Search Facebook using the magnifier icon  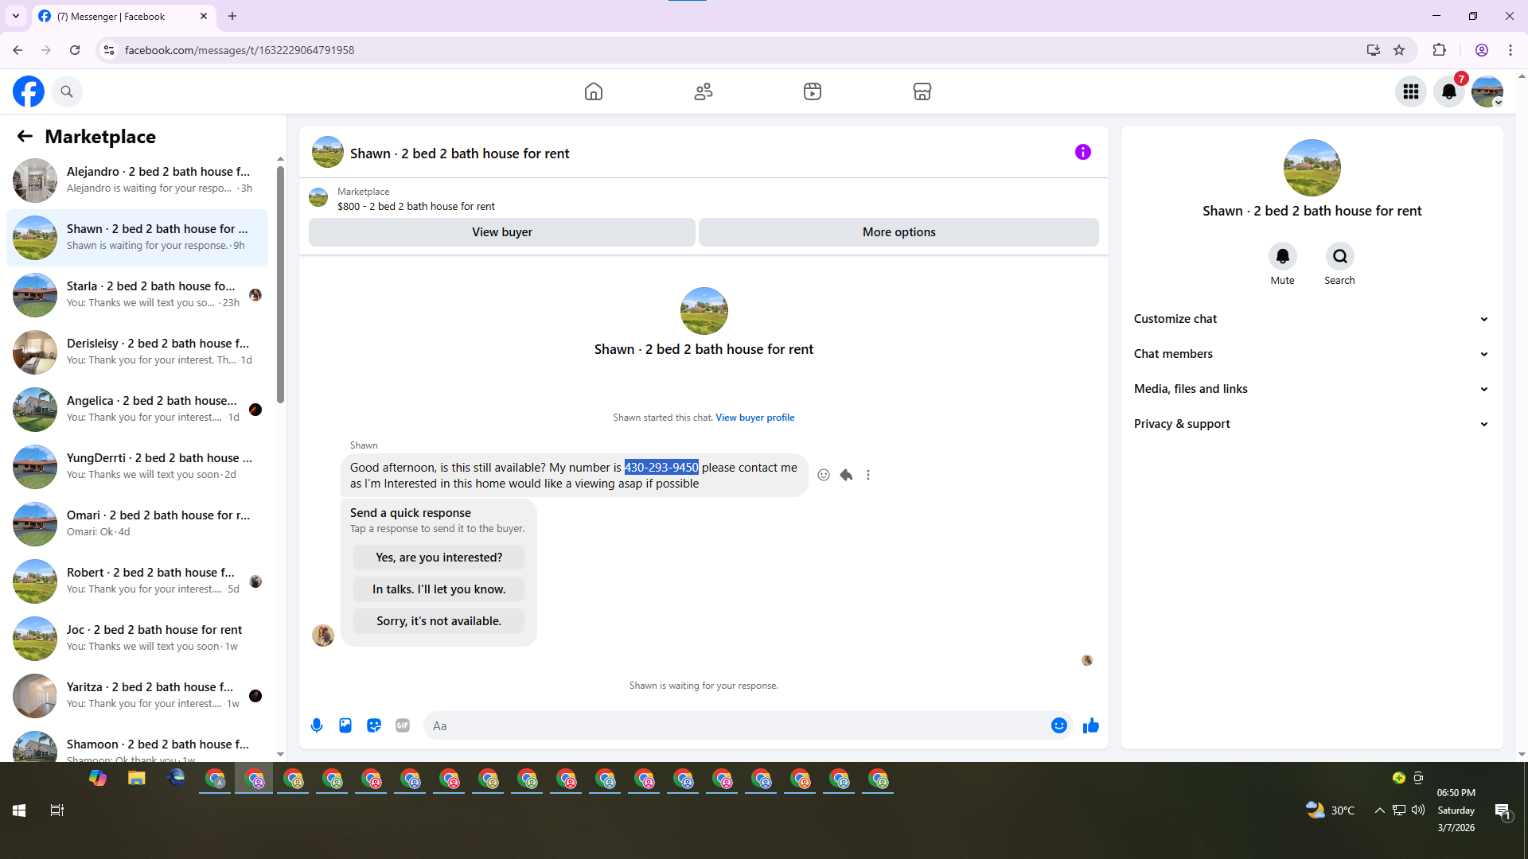coord(67,91)
